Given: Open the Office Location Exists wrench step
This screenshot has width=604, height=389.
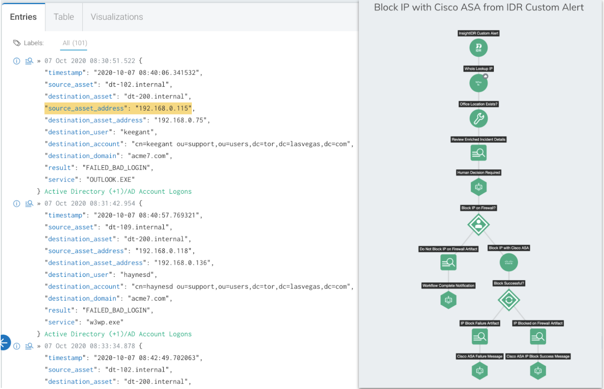Looking at the screenshot, I should pyautogui.click(x=478, y=119).
